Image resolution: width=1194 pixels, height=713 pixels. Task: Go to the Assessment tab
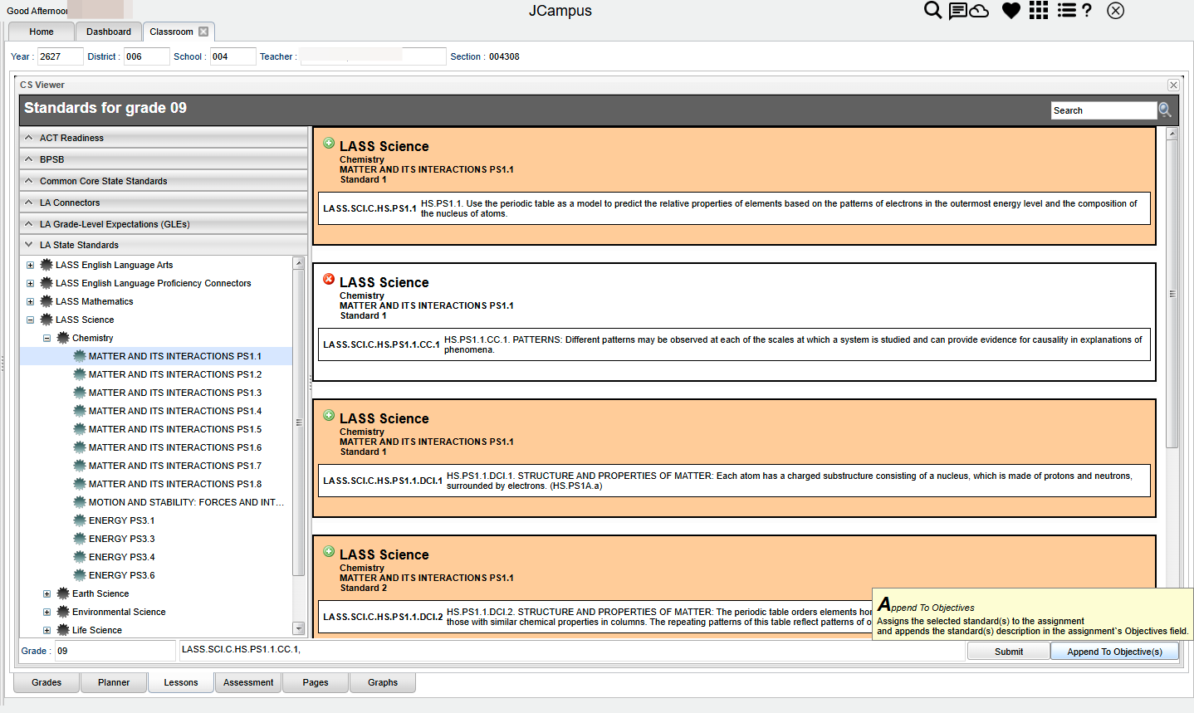point(248,682)
